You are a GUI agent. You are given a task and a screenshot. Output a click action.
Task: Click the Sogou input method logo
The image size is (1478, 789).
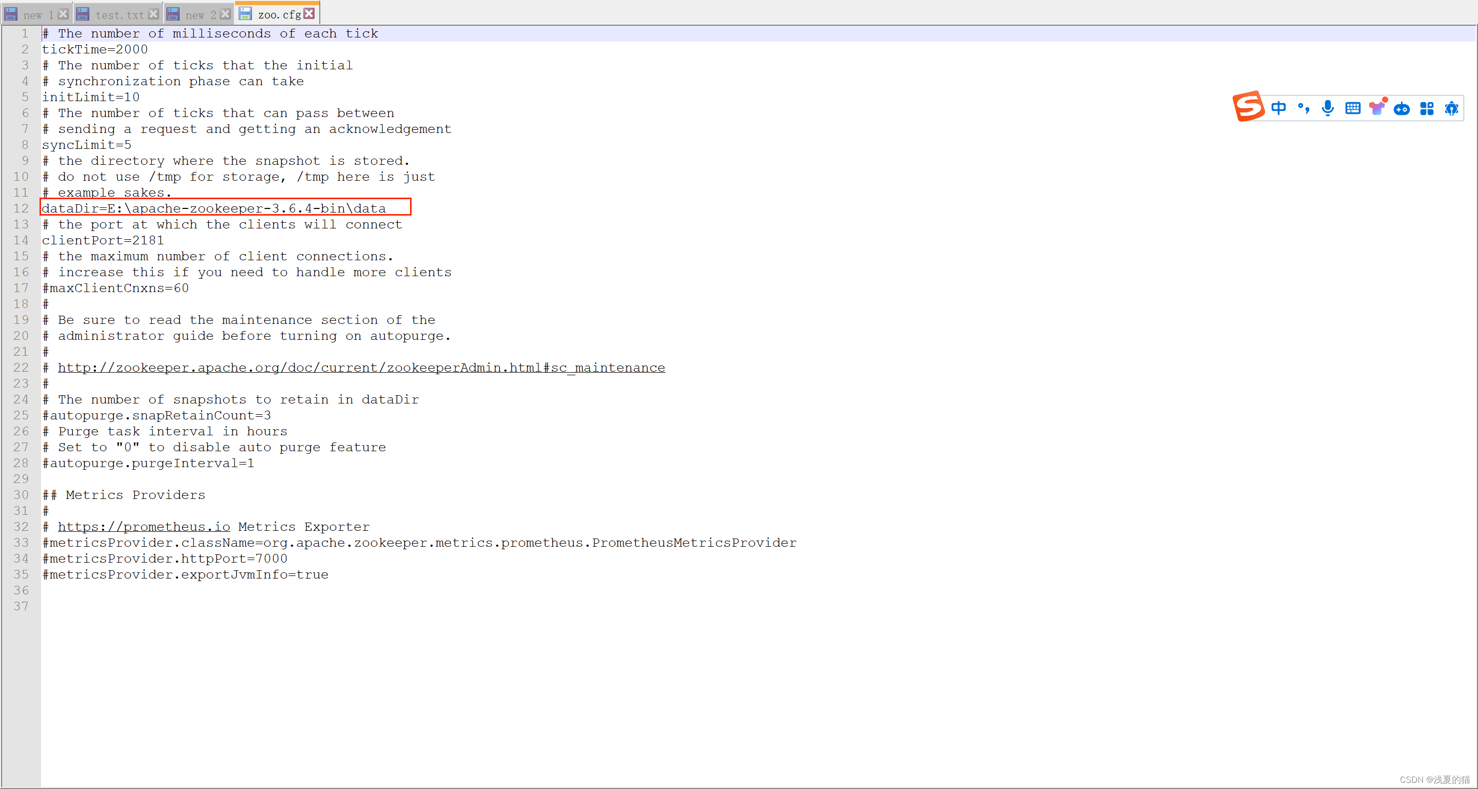coord(1248,107)
